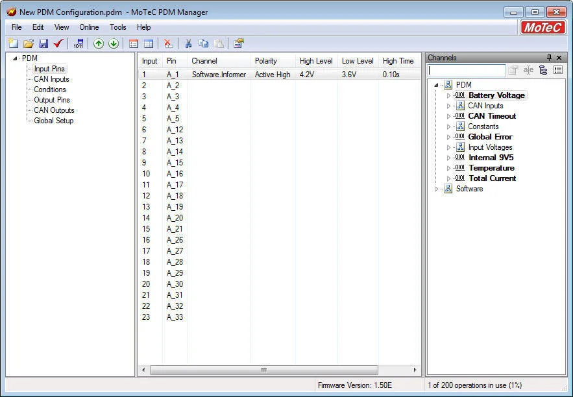Viewport: 573px width, 397px height.
Task: Select Conditions in the tree
Action: click(x=50, y=90)
